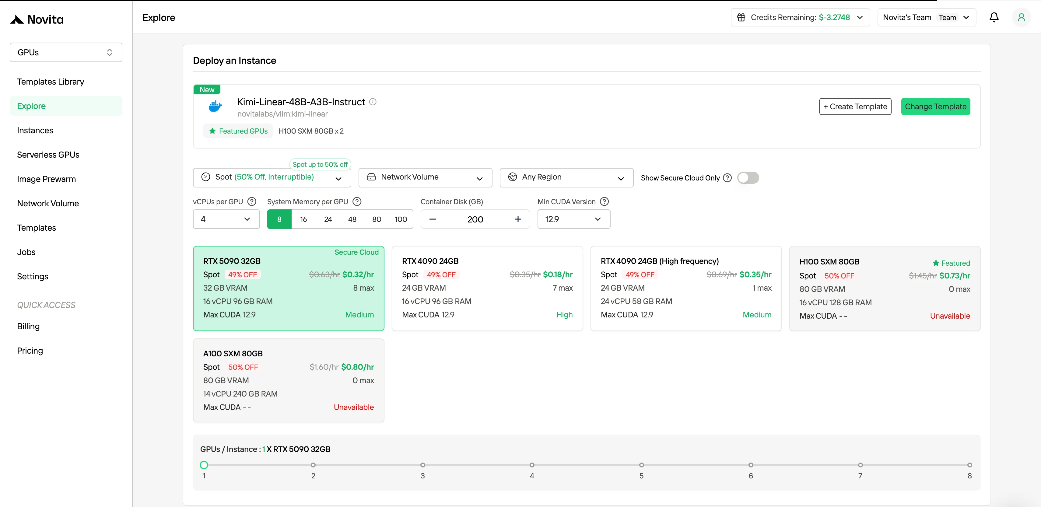Click help icon beside Min CUDA Version
The width and height of the screenshot is (1041, 507).
pyautogui.click(x=604, y=201)
